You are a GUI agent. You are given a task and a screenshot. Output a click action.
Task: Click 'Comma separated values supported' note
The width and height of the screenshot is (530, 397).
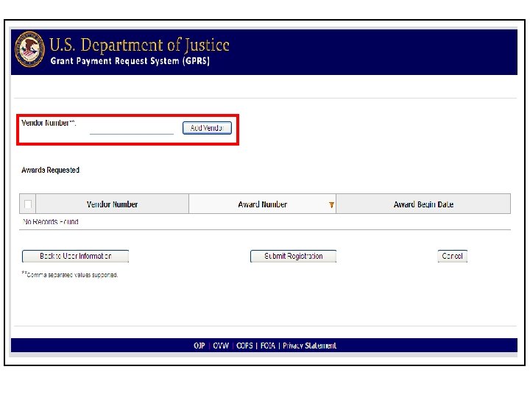70,274
